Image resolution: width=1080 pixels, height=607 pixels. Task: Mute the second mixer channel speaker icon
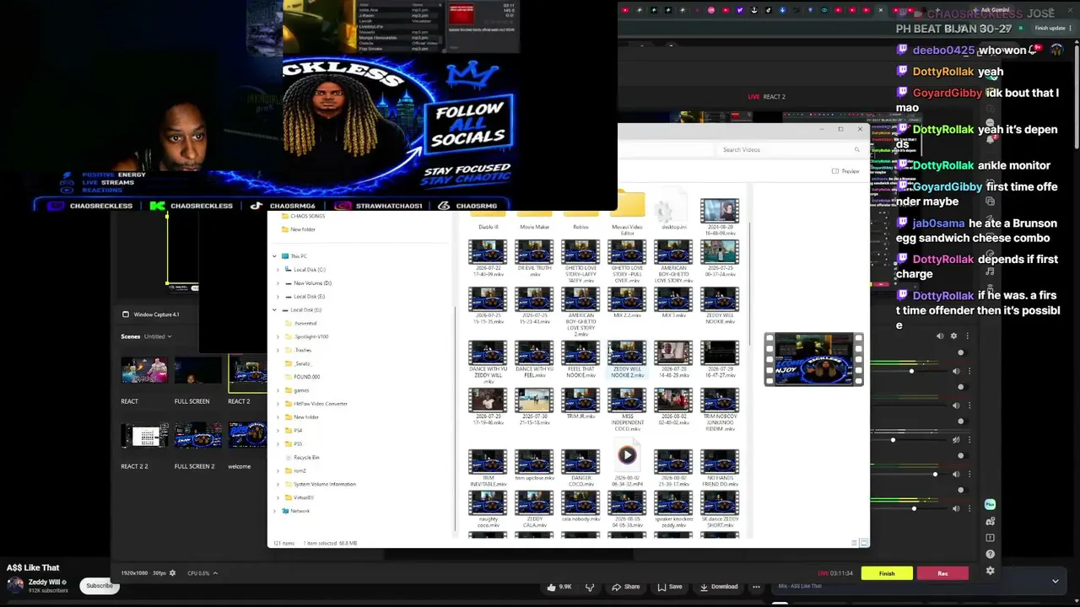[x=956, y=405]
